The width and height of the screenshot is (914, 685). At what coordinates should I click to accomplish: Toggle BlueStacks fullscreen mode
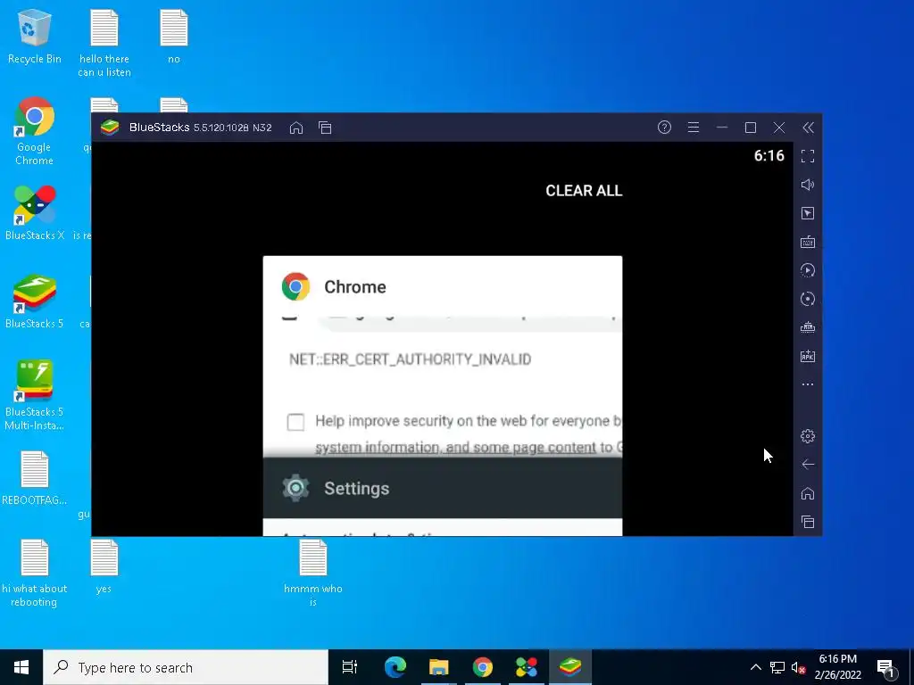click(x=807, y=156)
